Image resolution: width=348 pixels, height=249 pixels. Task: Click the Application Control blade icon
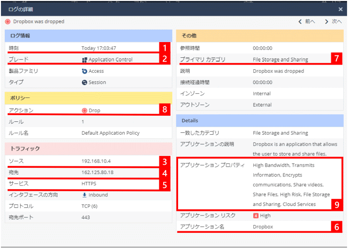(x=85, y=60)
